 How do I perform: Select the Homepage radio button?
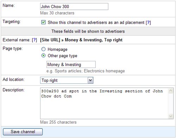[x=43, y=49]
